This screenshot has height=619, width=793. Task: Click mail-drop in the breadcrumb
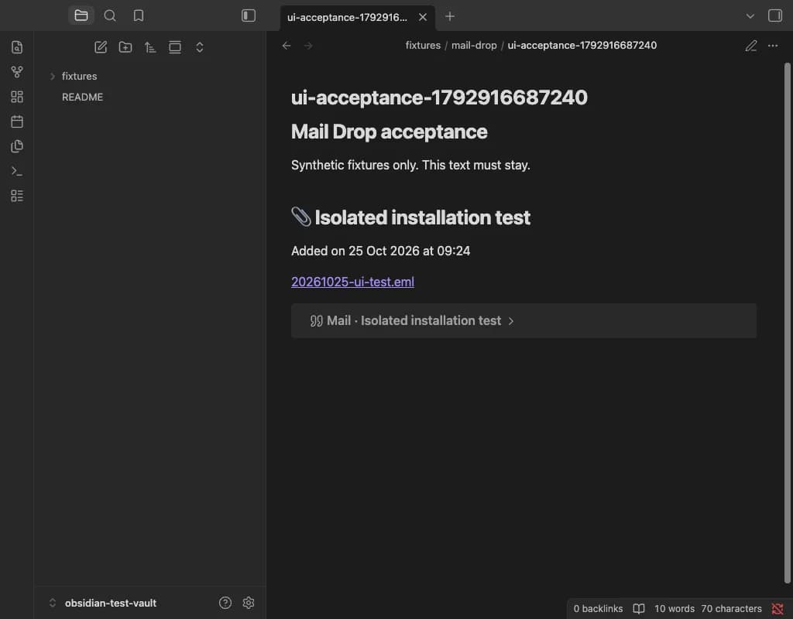click(474, 46)
